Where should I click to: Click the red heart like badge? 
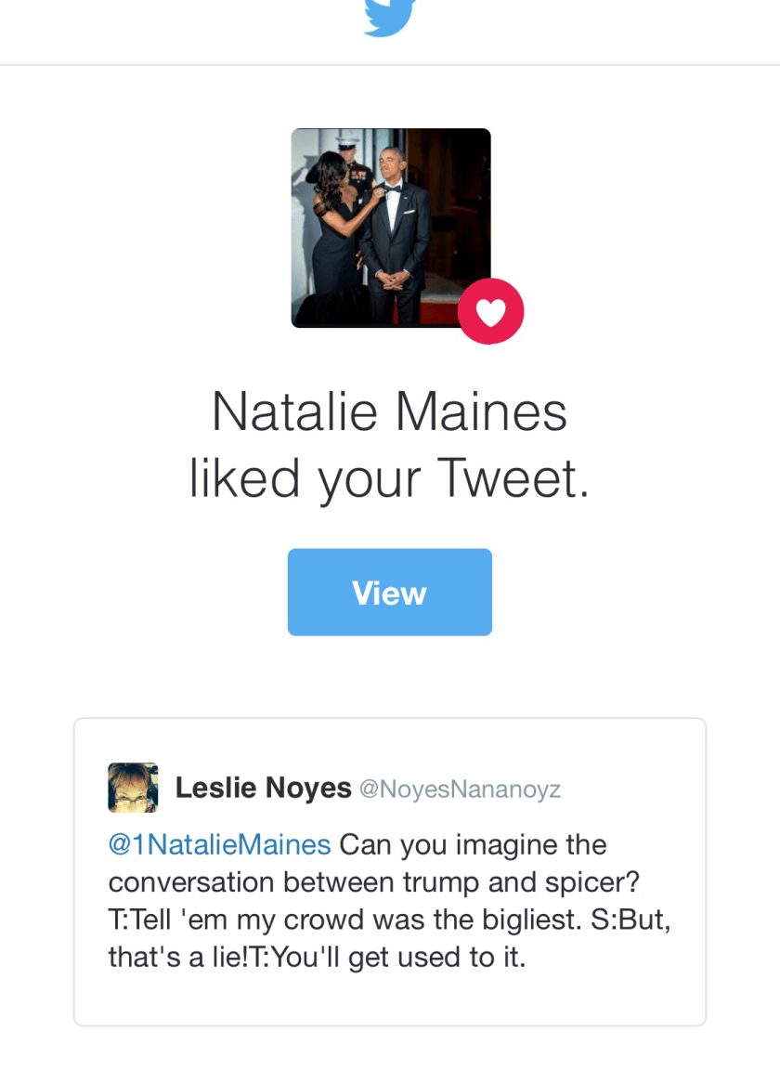click(490, 311)
